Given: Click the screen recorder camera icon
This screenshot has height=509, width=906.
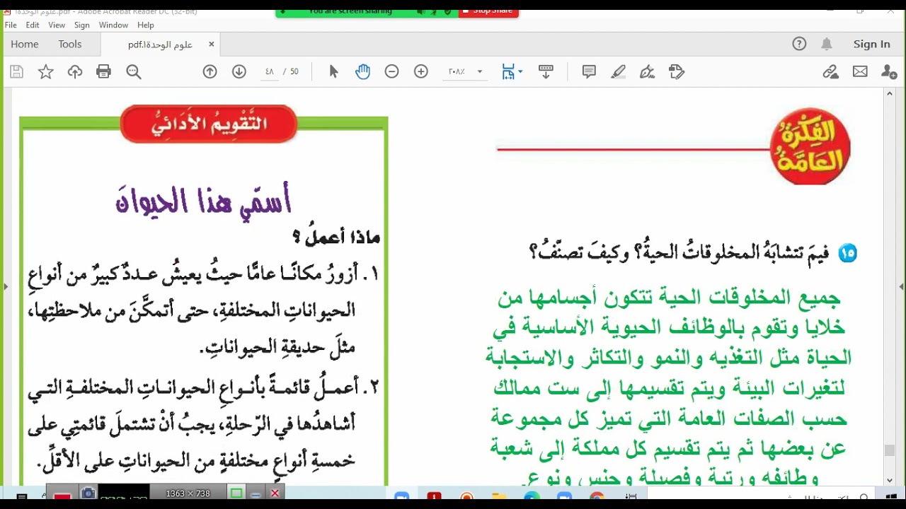Looking at the screenshot, I should (x=88, y=493).
